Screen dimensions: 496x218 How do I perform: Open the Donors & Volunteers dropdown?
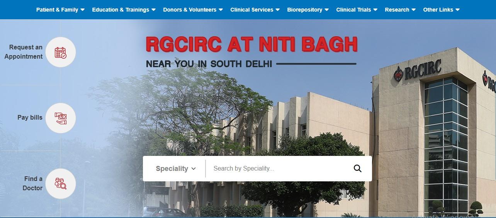(x=193, y=10)
